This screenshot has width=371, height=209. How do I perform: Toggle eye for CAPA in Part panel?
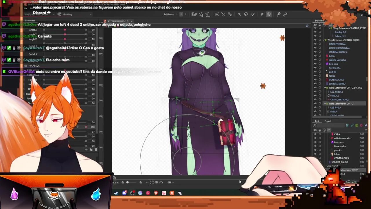tap(315, 134)
